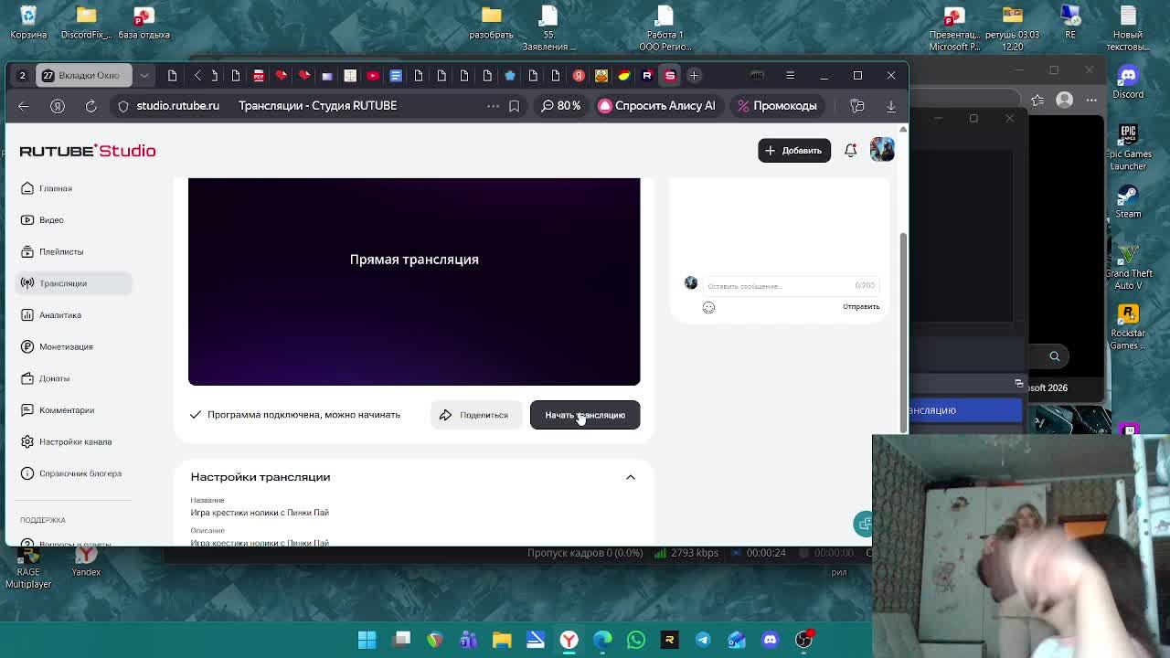The image size is (1170, 658).
Task: Open a new browser tab
Action: pos(694,76)
